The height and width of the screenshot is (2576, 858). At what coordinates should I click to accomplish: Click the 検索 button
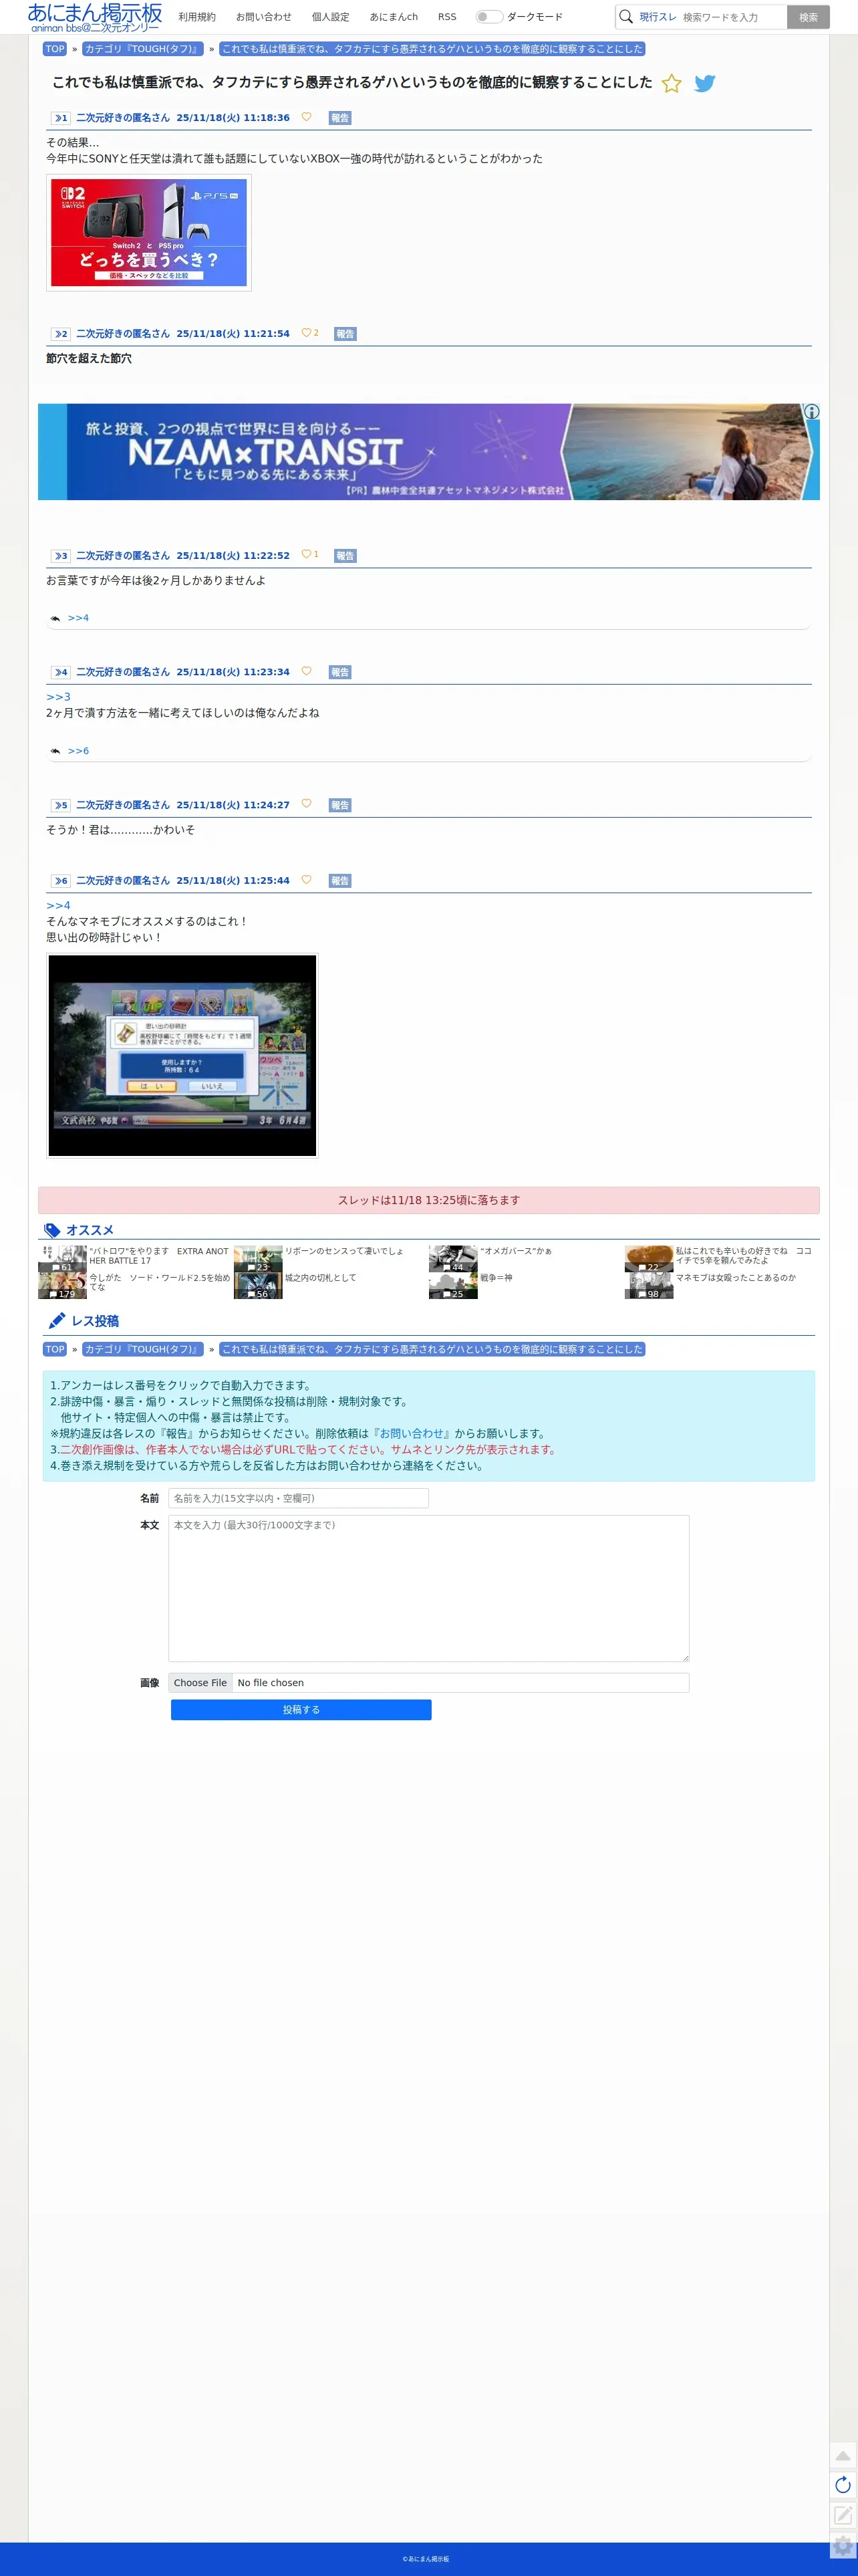click(x=808, y=17)
